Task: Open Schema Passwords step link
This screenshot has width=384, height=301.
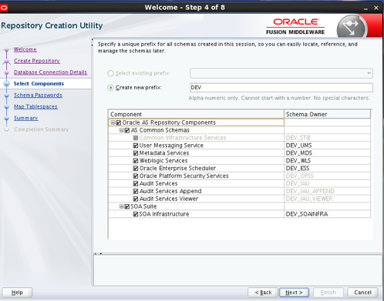Action: [x=38, y=95]
